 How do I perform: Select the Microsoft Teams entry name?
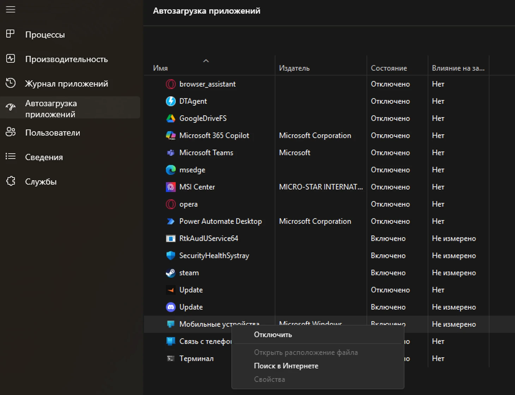click(206, 153)
